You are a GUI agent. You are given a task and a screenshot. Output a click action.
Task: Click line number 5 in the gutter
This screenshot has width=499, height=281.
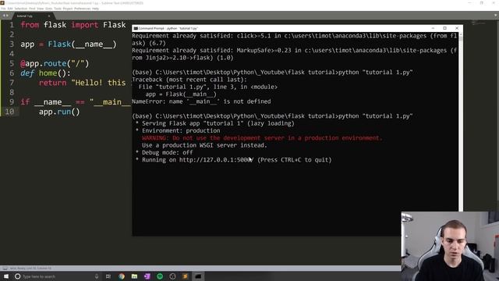click(12, 63)
